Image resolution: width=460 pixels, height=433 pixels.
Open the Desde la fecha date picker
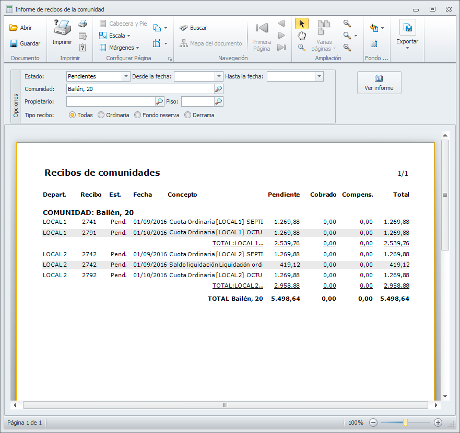[219, 76]
